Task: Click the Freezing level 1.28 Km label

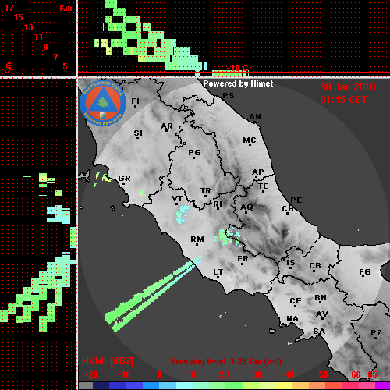Action: click(x=226, y=361)
